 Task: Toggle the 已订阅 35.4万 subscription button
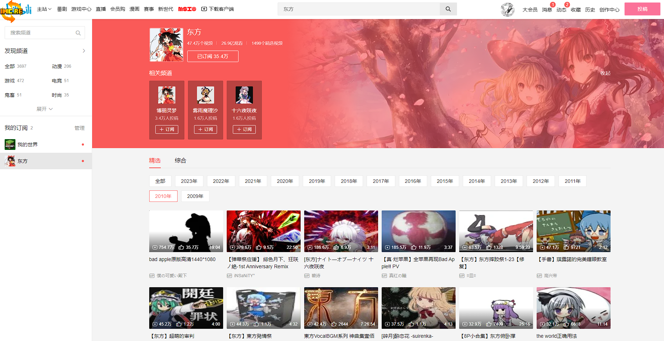pos(213,56)
